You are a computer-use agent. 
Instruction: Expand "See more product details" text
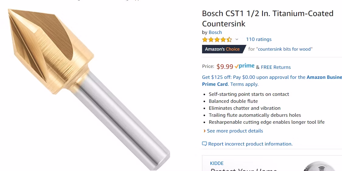(x=235, y=131)
